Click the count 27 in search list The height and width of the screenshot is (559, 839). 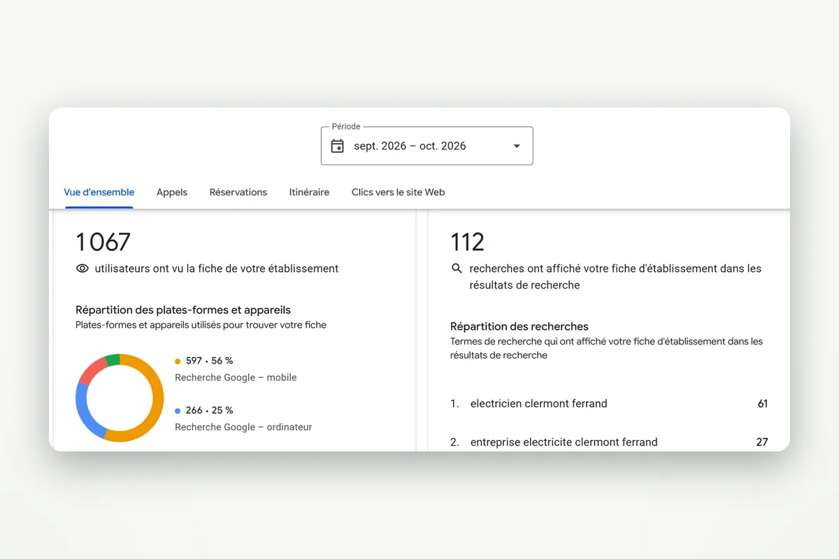(x=762, y=442)
